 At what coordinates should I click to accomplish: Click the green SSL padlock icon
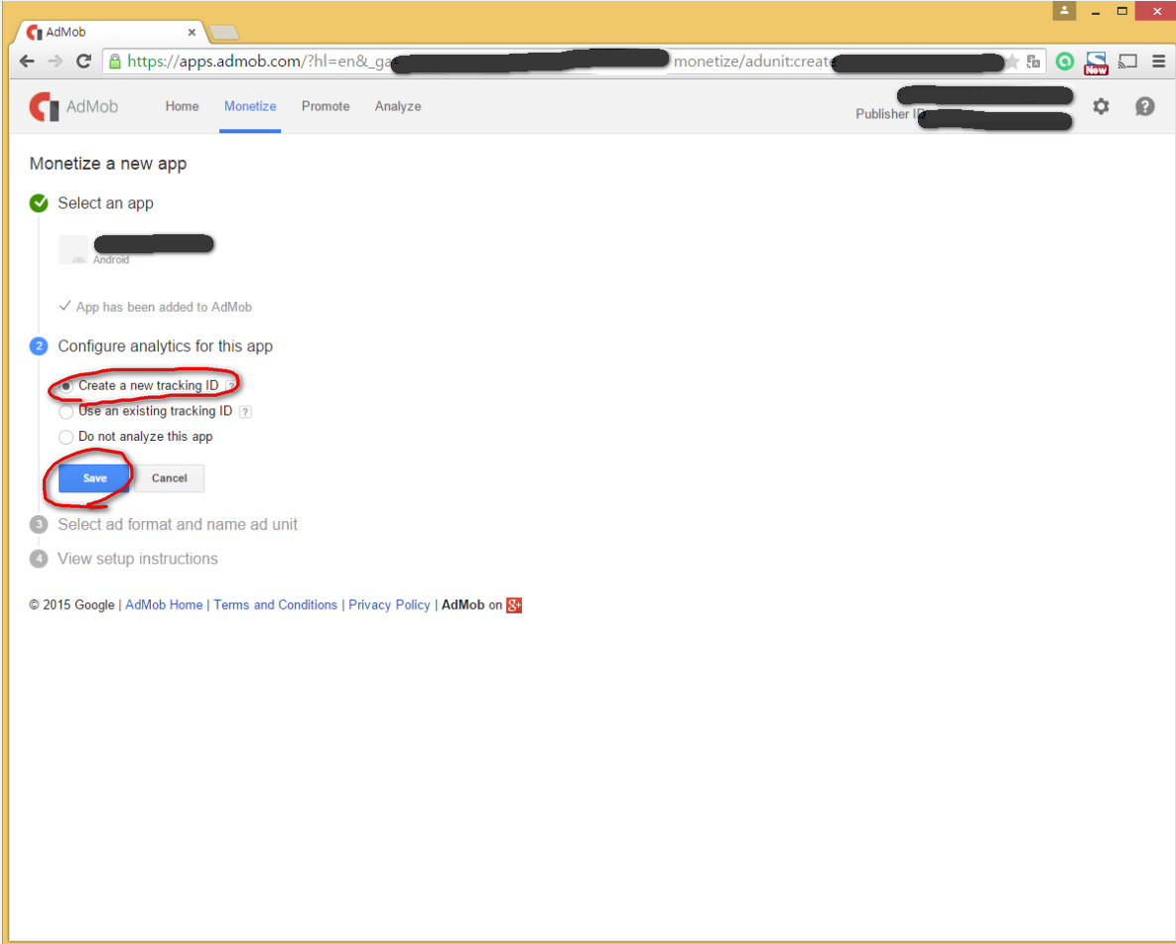click(115, 62)
